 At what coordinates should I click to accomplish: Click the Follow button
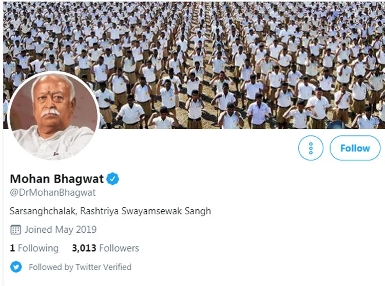pyautogui.click(x=355, y=148)
